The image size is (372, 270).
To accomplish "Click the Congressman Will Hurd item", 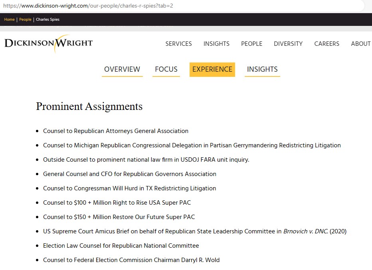I will [x=130, y=188].
